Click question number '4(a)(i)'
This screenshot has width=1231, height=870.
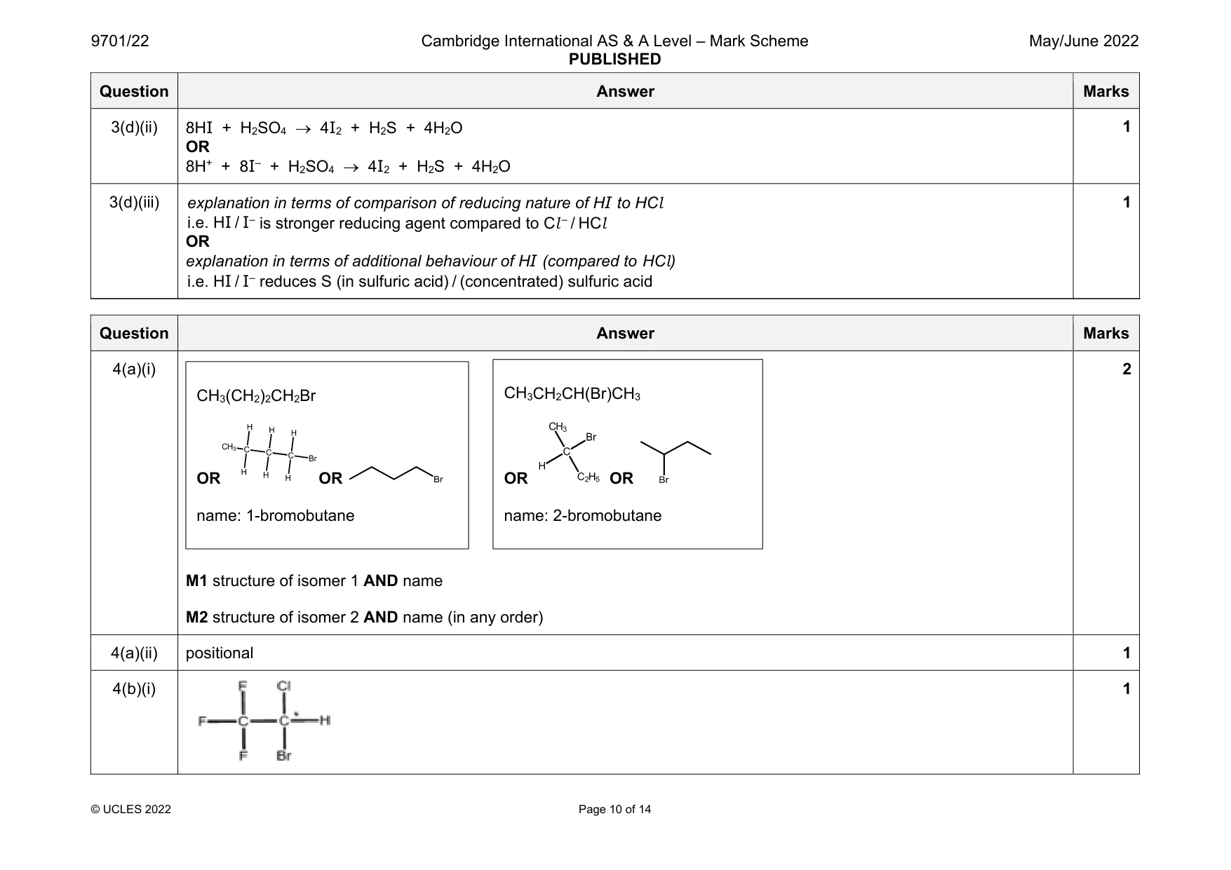coord(134,369)
